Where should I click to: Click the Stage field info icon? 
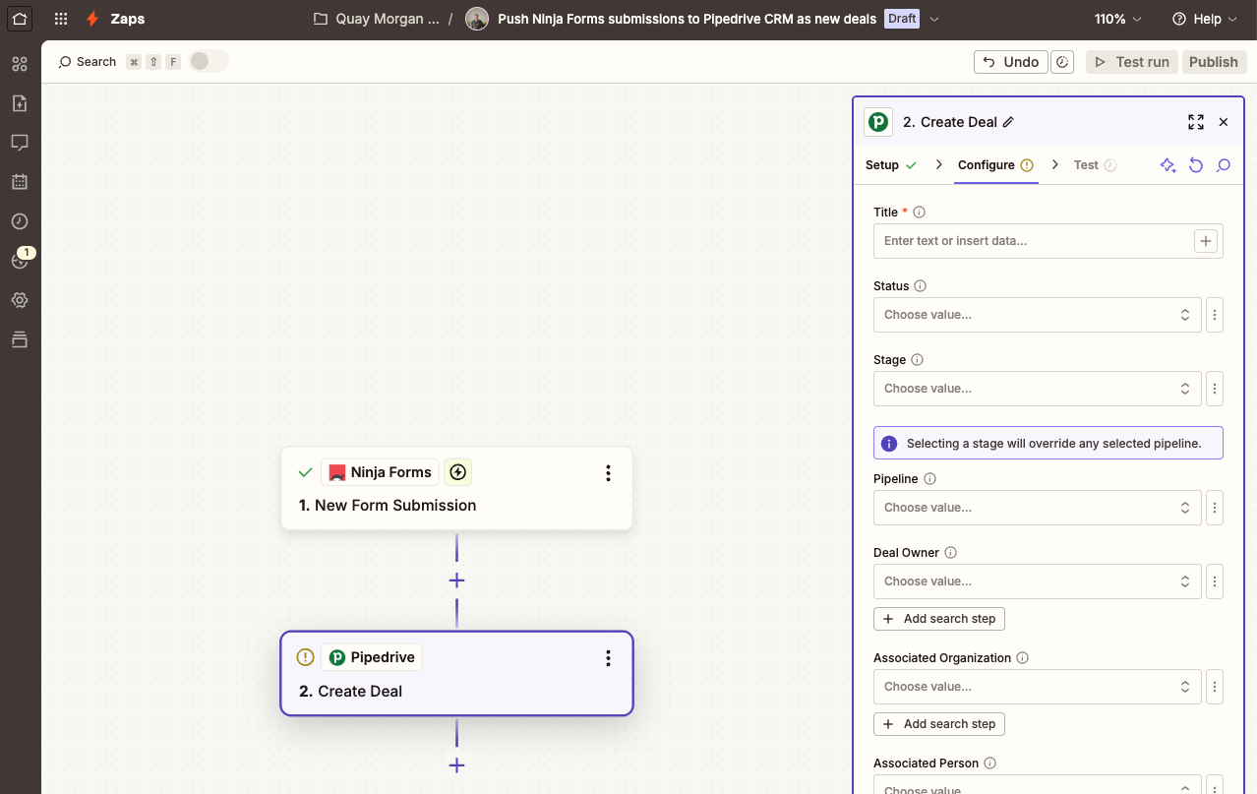[x=917, y=360]
